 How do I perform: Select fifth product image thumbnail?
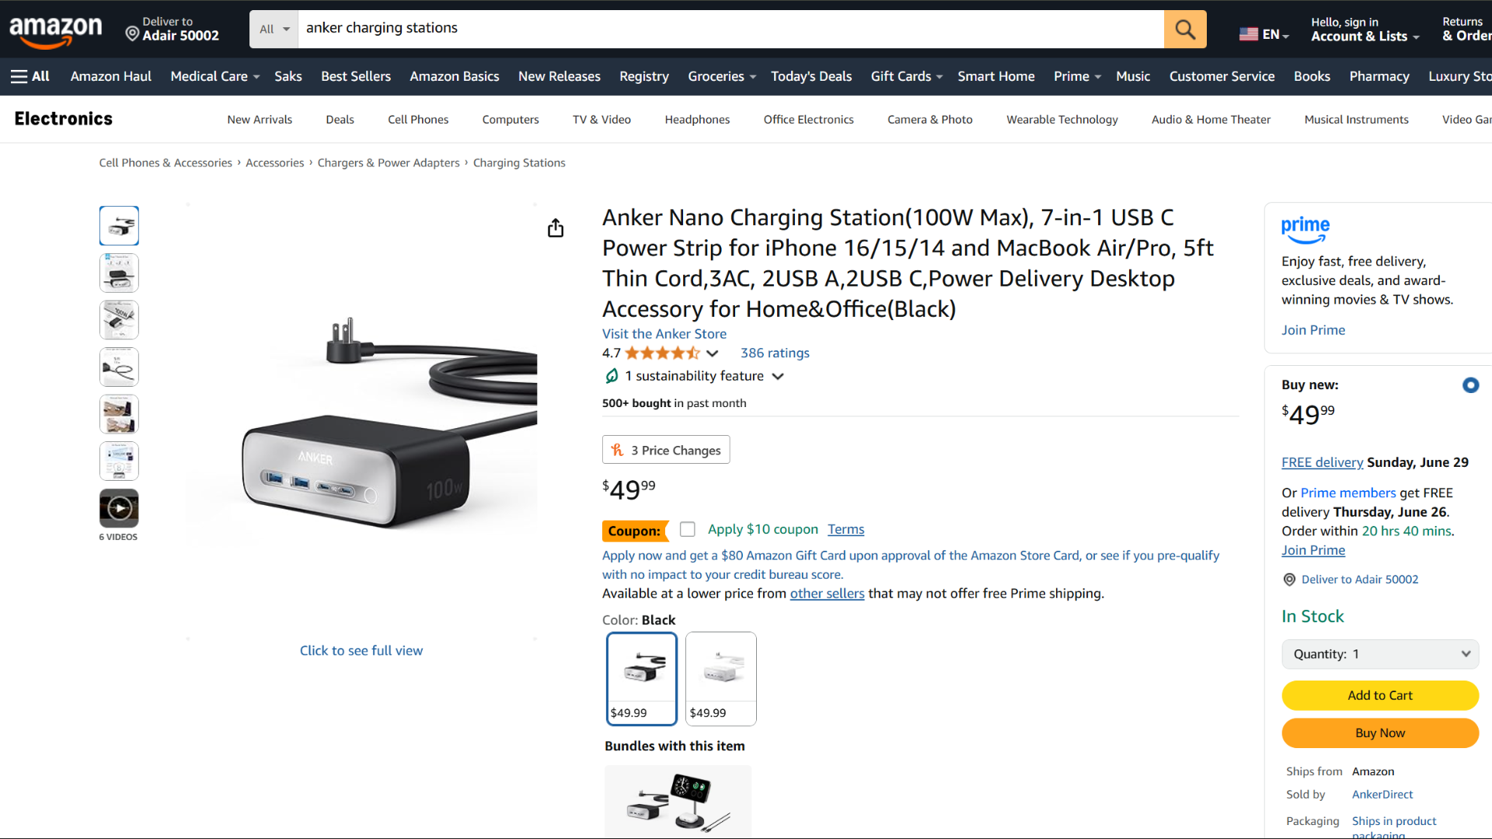(119, 414)
